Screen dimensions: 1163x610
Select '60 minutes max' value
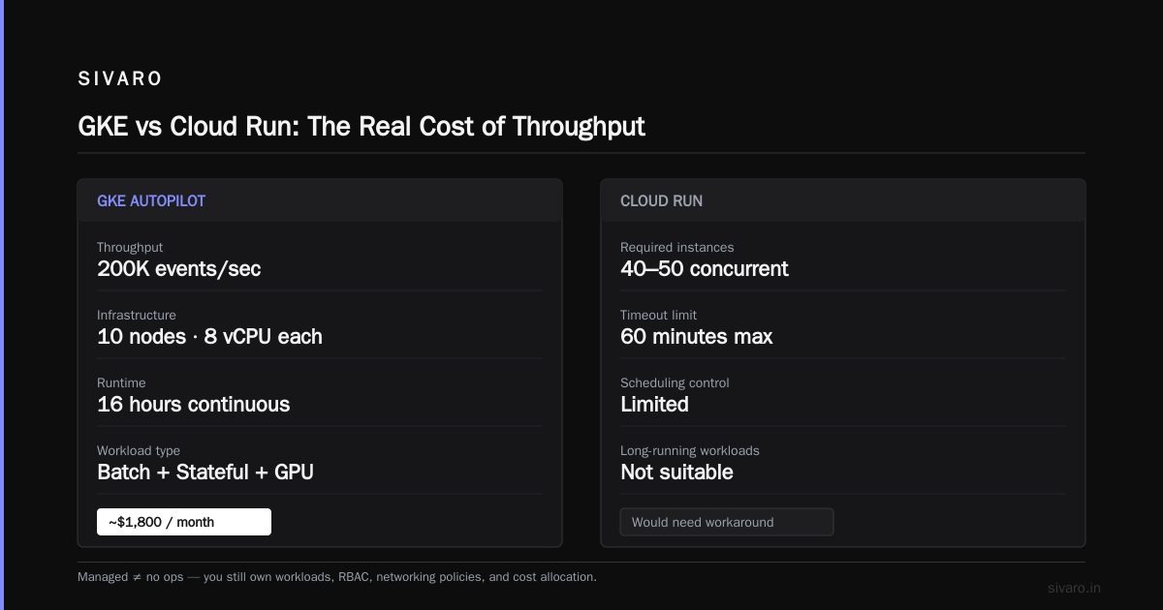pyautogui.click(x=697, y=337)
